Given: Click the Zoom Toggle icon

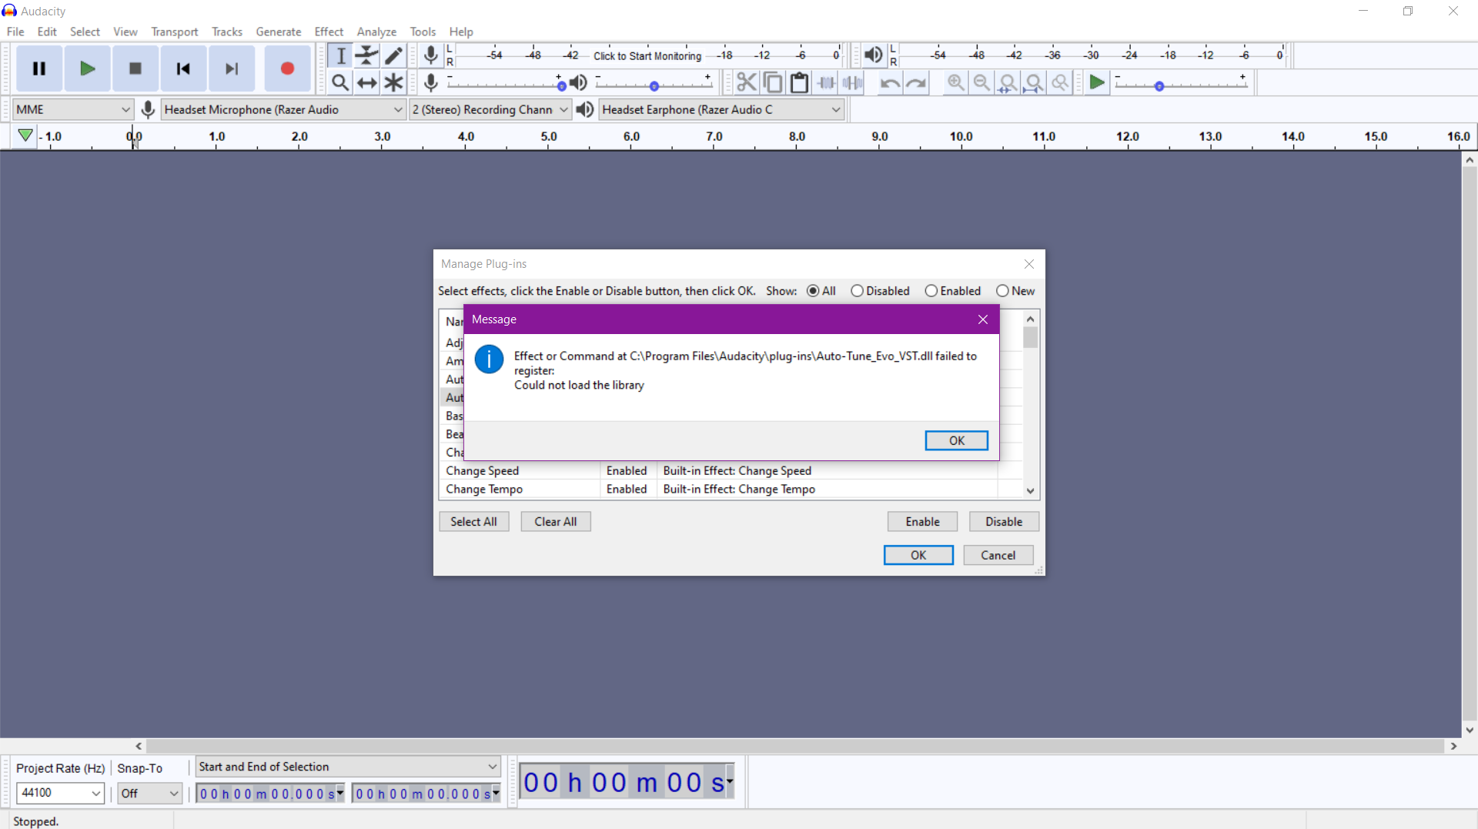Looking at the screenshot, I should [x=1060, y=82].
